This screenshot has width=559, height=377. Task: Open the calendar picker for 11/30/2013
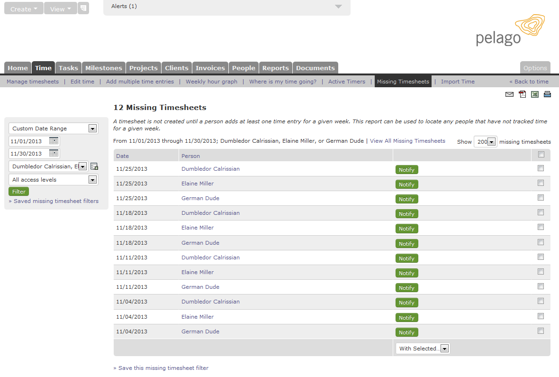pyautogui.click(x=54, y=153)
